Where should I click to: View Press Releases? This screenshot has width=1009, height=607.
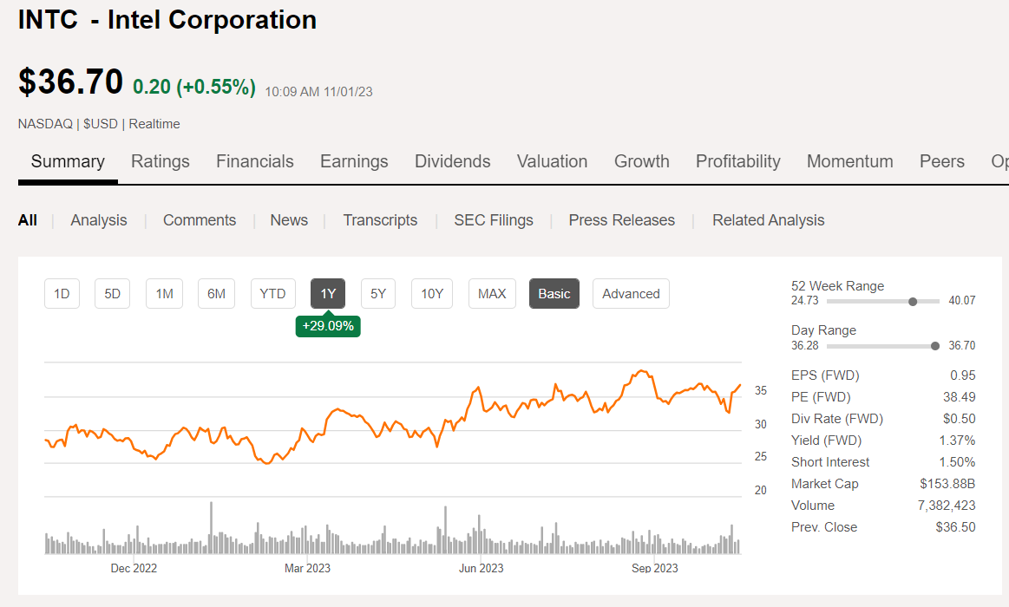(x=621, y=220)
